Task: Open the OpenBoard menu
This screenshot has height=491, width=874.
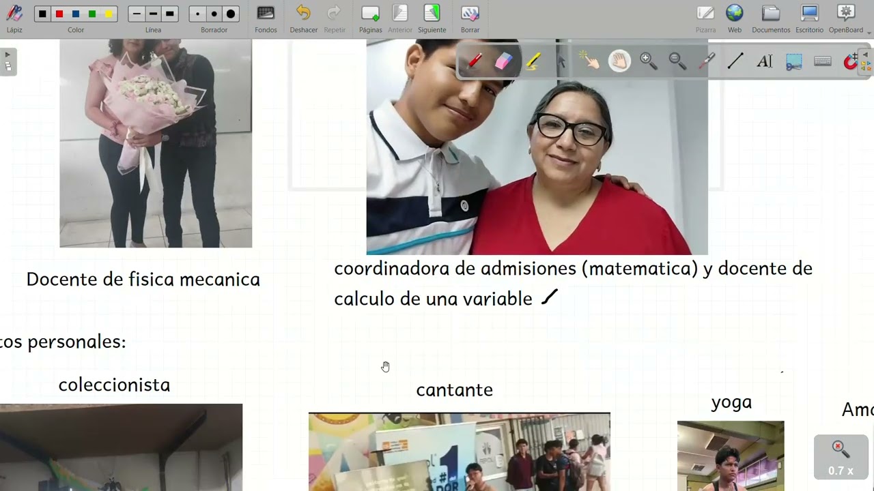Action: 846,18
